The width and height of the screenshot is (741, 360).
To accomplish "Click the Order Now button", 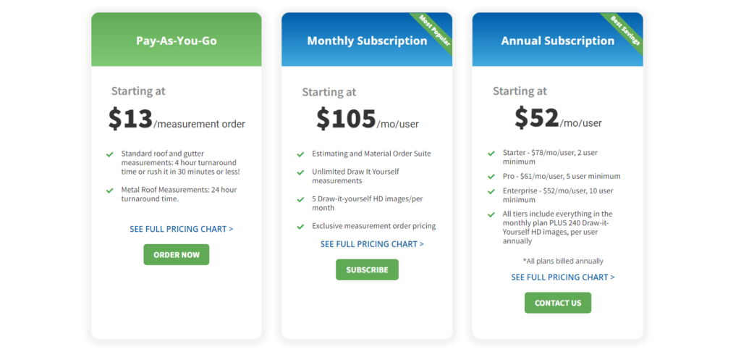I will [x=177, y=254].
